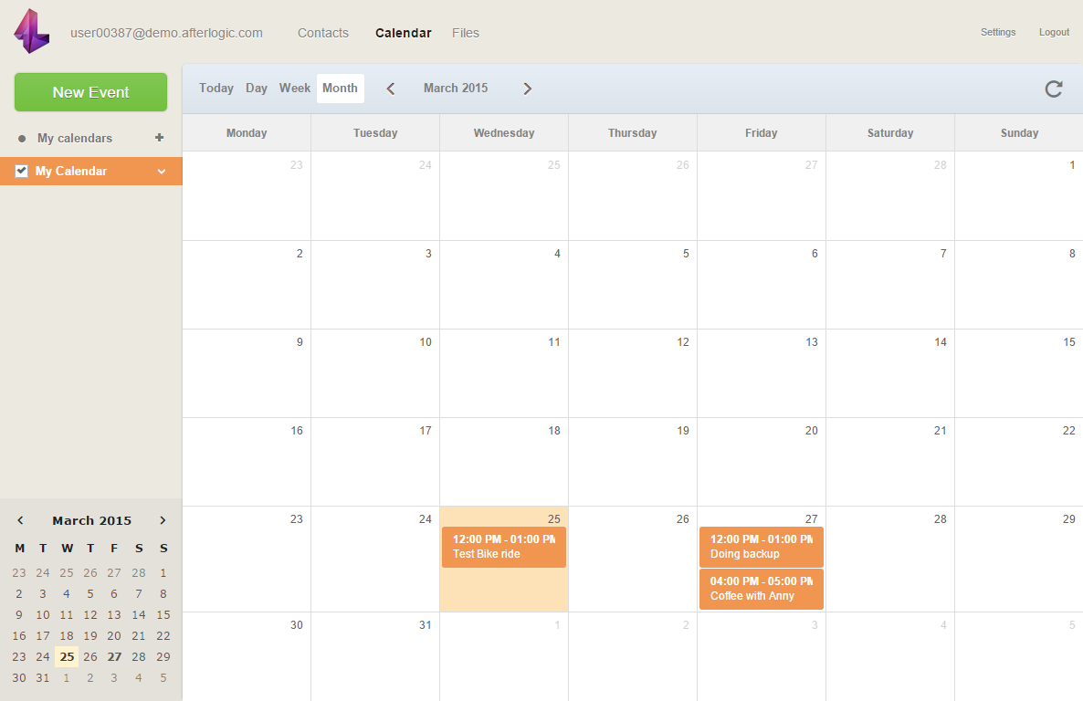This screenshot has width=1083, height=701.
Task: Click next month arrow in mini calendar
Action: 163,520
